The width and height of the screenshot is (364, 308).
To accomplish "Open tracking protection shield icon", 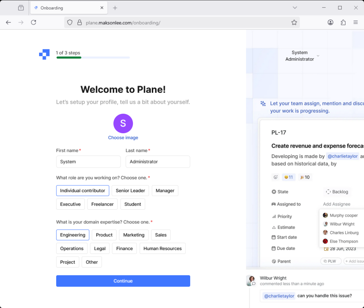I will 70,22.
